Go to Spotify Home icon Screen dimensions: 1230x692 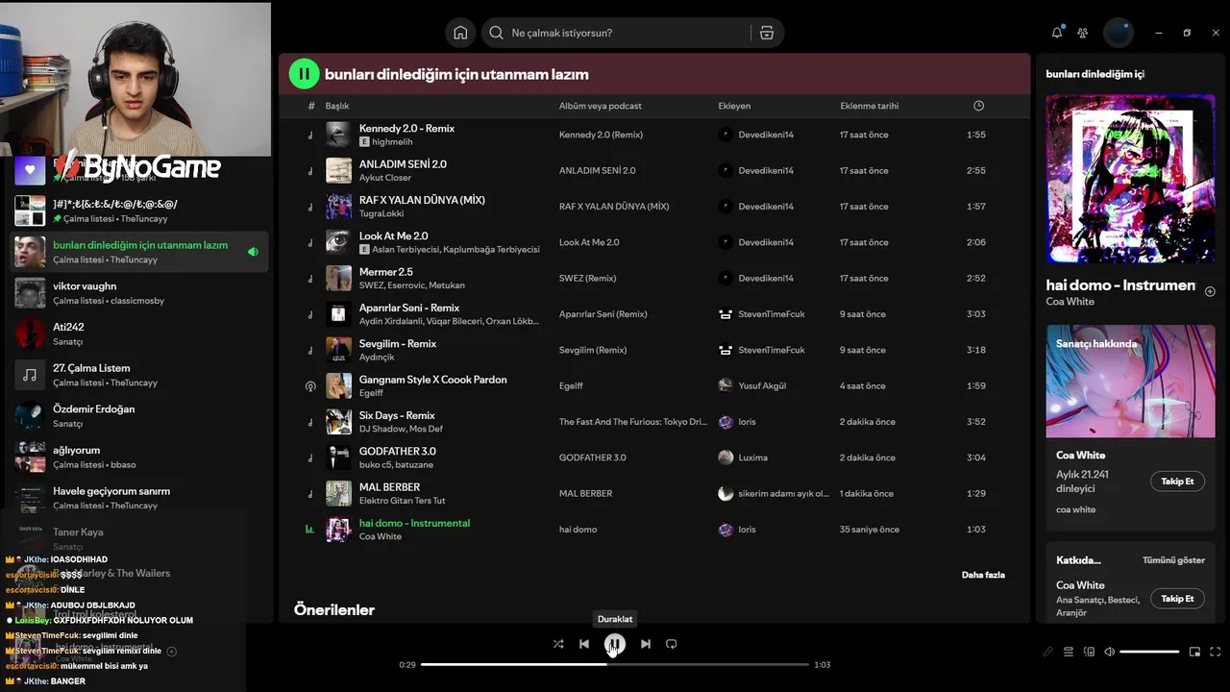click(460, 33)
